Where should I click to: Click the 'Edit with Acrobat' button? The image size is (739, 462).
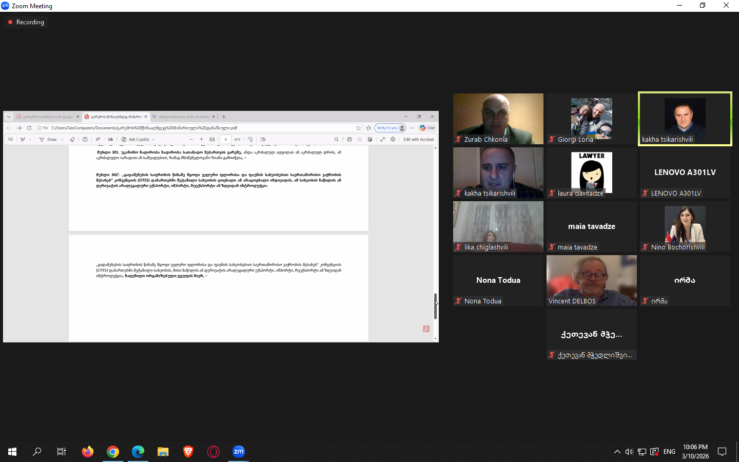coord(418,139)
